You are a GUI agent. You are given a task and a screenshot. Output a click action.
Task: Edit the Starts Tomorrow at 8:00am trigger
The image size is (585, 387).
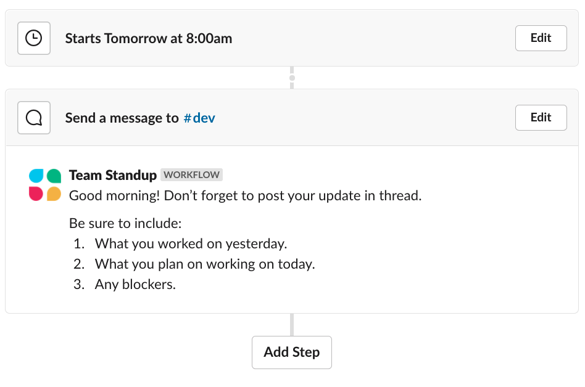coord(541,38)
